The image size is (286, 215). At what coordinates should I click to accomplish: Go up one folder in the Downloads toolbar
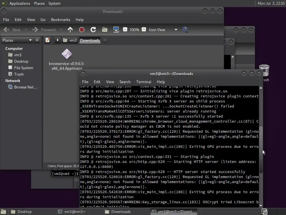(70, 30)
